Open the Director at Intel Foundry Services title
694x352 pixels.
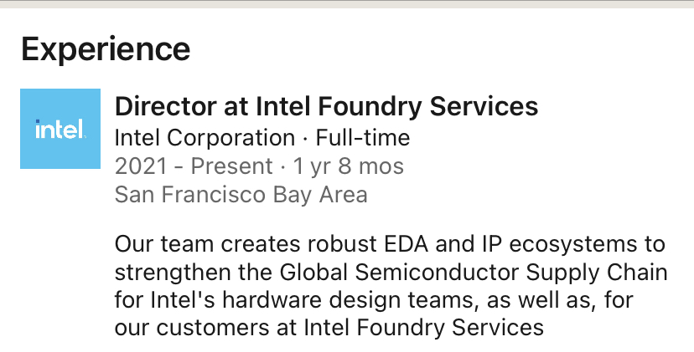[326, 107]
